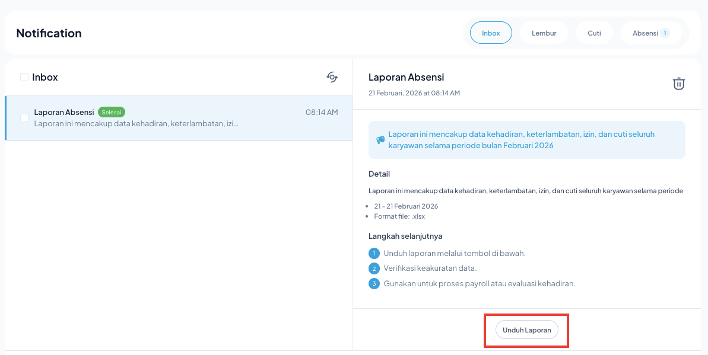The image size is (708, 355).
Task: Click the 08:14 AM timestamp in the inbox list
Action: point(322,112)
